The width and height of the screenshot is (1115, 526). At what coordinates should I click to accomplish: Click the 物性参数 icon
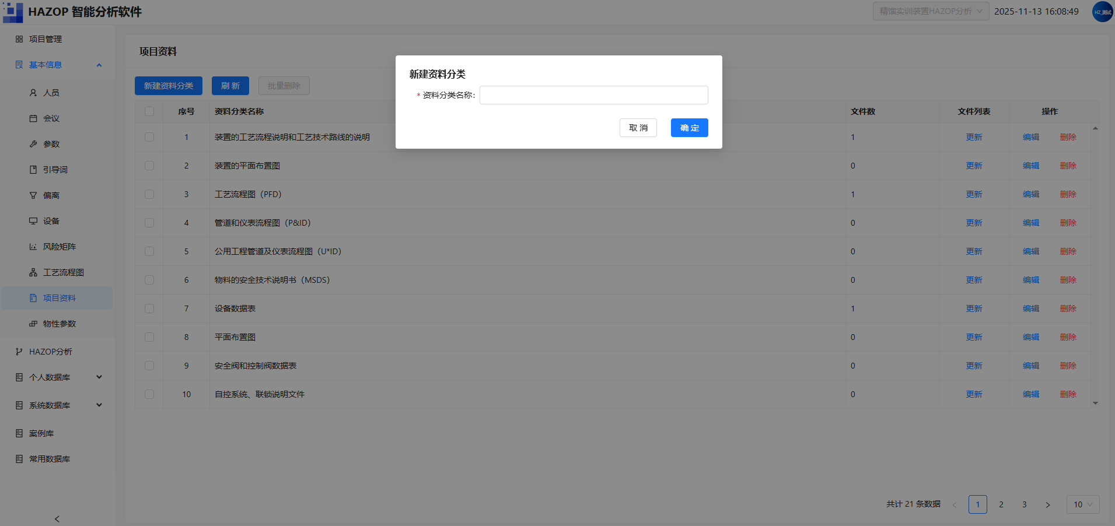(x=33, y=324)
